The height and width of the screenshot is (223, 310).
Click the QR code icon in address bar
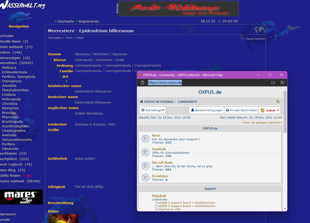pos(282,82)
